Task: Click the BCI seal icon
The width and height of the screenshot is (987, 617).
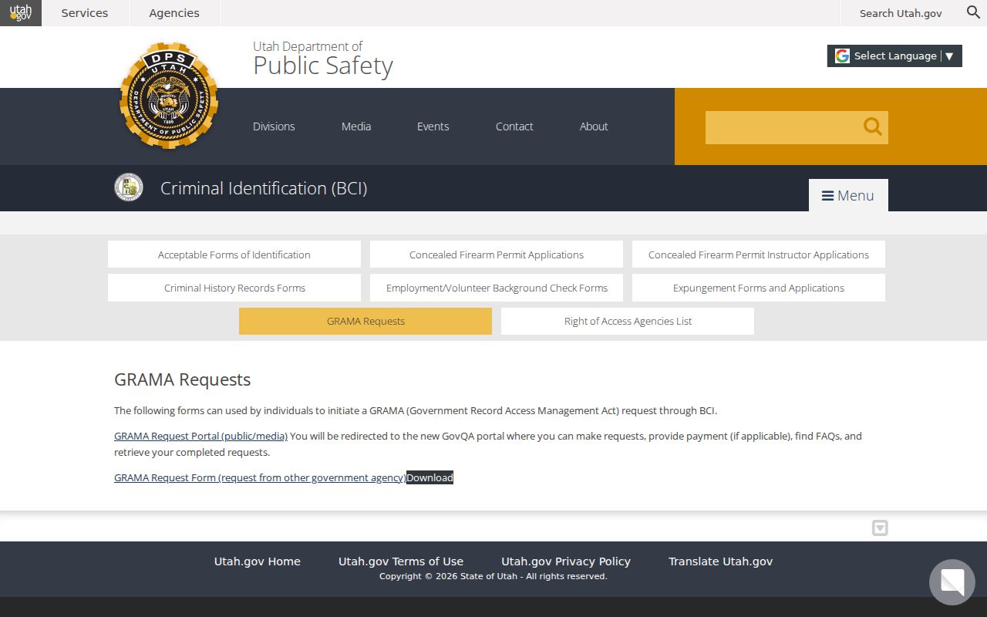Action: (129, 187)
